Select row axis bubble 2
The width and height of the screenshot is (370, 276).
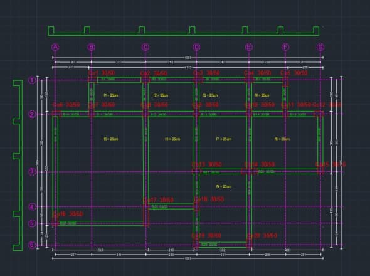(33, 114)
